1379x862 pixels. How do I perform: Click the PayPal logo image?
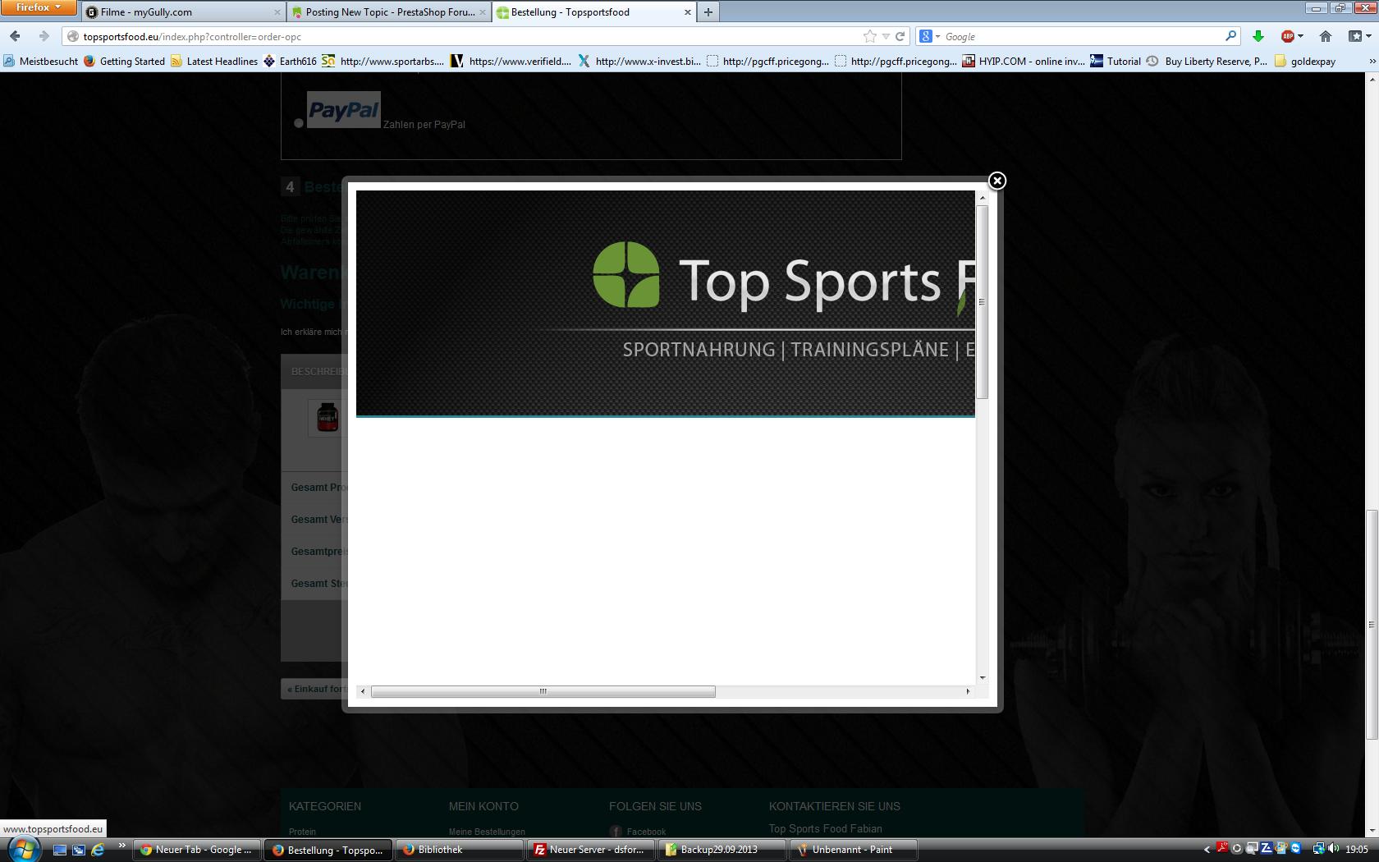344,109
